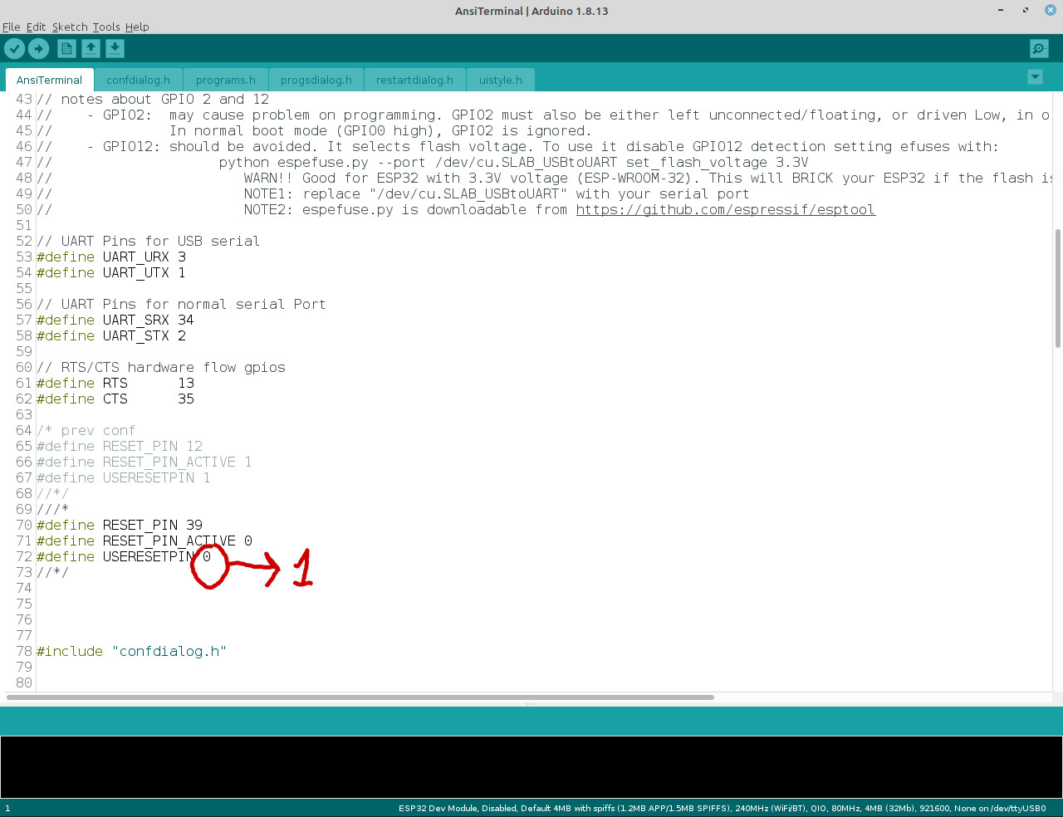
Task: Click the line '#define UART_UTX 1'
Action: [111, 272]
